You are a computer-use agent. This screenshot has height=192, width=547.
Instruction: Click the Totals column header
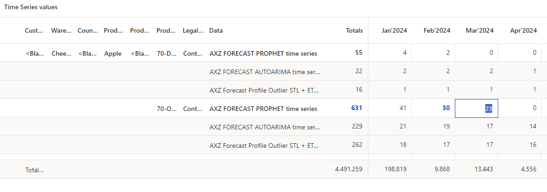354,30
